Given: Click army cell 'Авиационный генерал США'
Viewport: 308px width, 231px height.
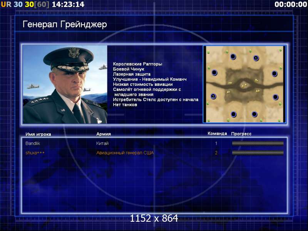Looking at the screenshot, I should click(x=125, y=153).
